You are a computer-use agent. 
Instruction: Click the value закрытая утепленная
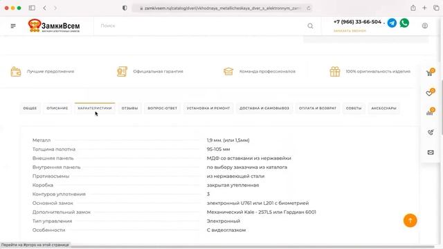coord(233,185)
